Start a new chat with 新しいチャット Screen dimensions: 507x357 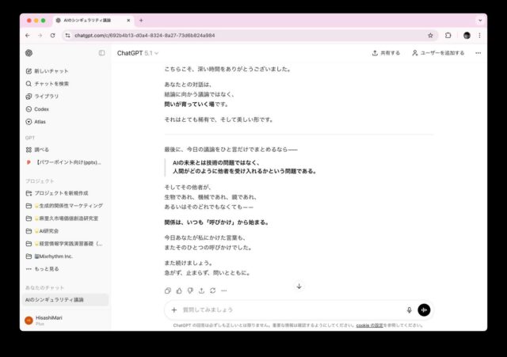(x=48, y=71)
